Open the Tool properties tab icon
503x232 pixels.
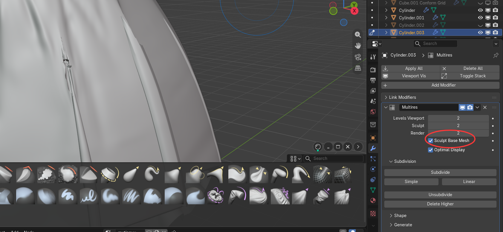pos(373,57)
